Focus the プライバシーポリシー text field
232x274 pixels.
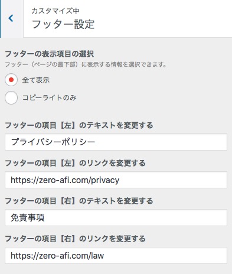click(x=116, y=142)
